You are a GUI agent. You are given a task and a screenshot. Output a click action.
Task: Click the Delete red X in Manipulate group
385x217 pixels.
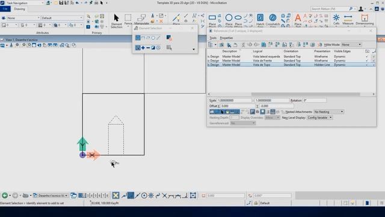tap(161, 22)
